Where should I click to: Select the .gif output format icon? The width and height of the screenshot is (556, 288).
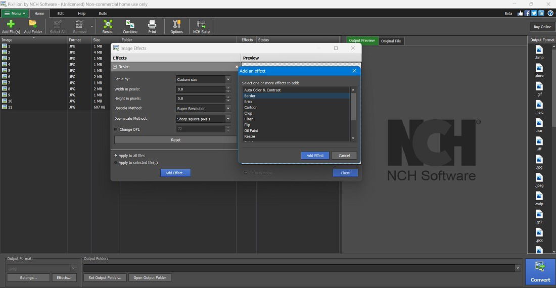pyautogui.click(x=539, y=86)
